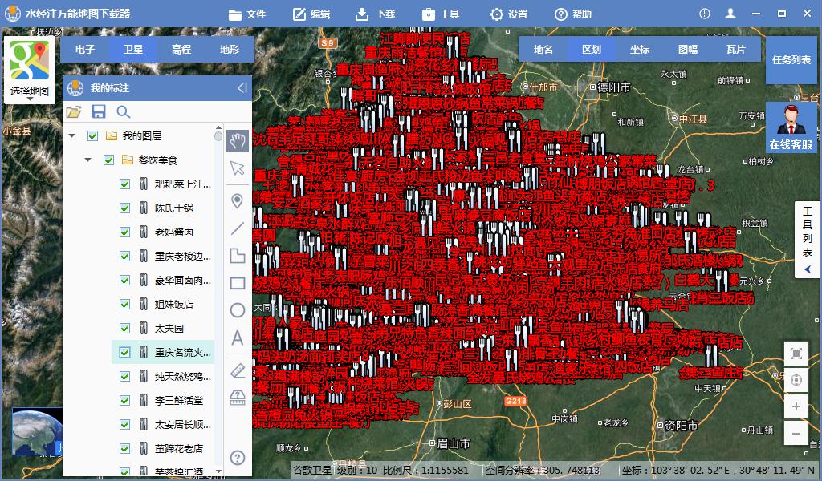The image size is (822, 481).
Task: Uncheck the 李三鲜活堂 marker
Action: (124, 401)
